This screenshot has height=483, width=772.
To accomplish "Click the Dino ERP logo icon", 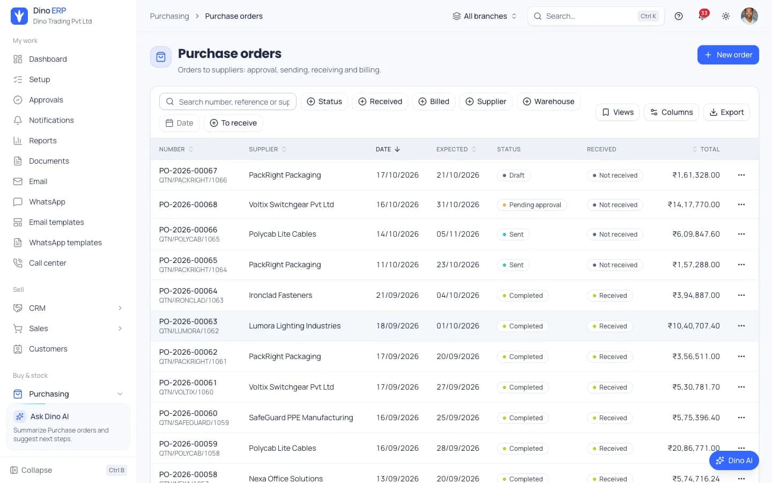I will click(19, 16).
